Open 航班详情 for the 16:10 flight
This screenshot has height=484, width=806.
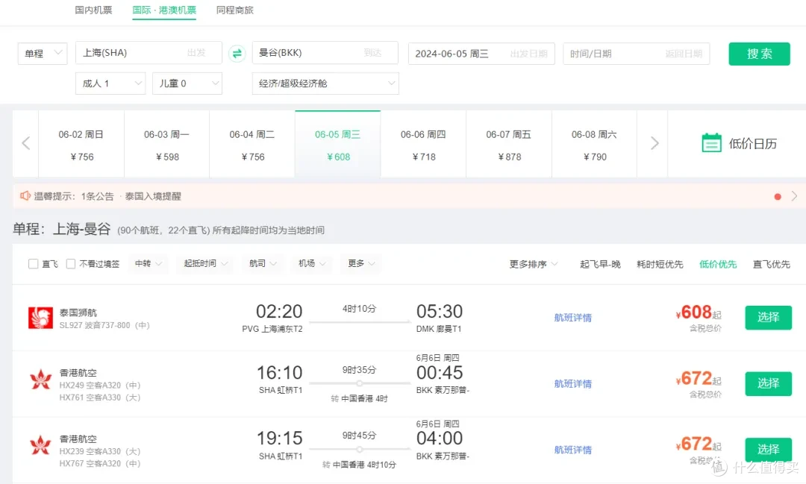572,384
